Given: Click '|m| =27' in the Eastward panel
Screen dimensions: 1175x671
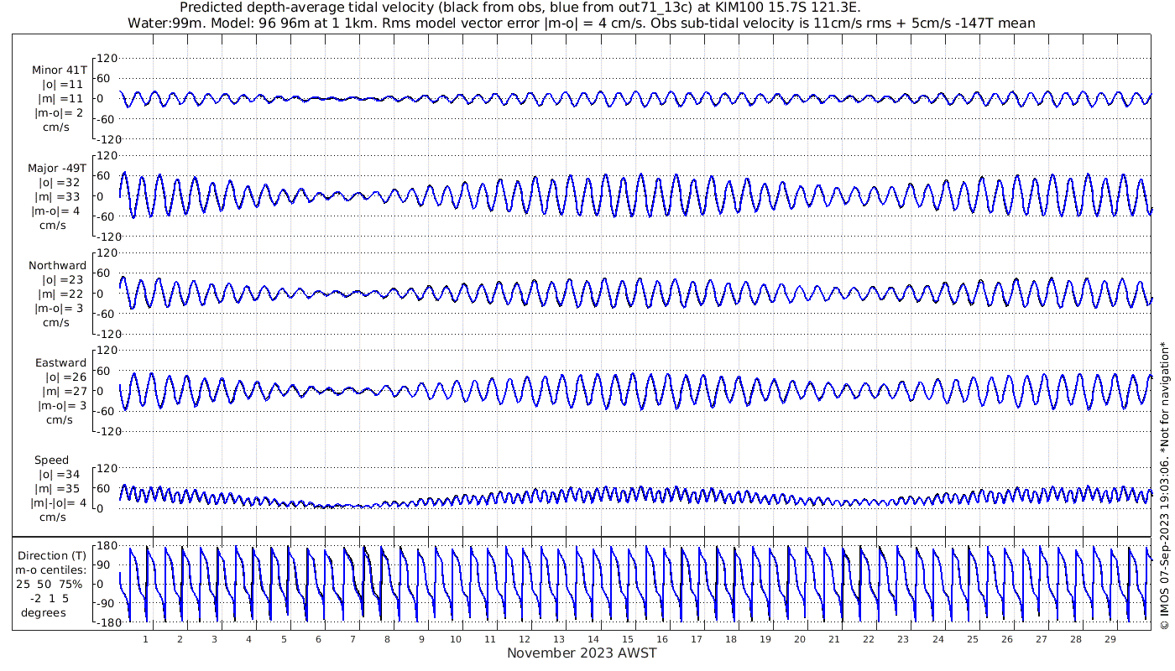Looking at the screenshot, I should coord(64,392).
